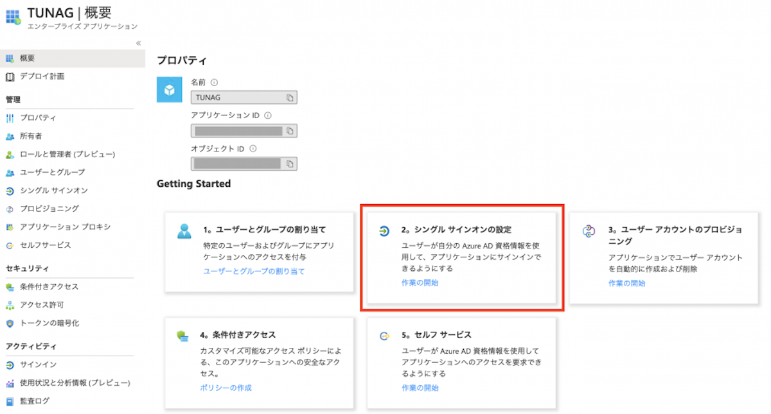771x414 pixels.
Task: Open 概要 in the sidebar
Action: pyautogui.click(x=73, y=58)
